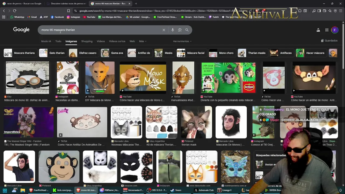The image size is (345, 194).
Task: Open Instagram bookmark
Action: coord(73,17)
